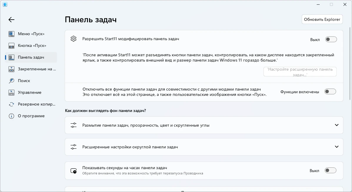Open the Кнопка «Пуск» section
352x192 pixels.
pos(31,46)
